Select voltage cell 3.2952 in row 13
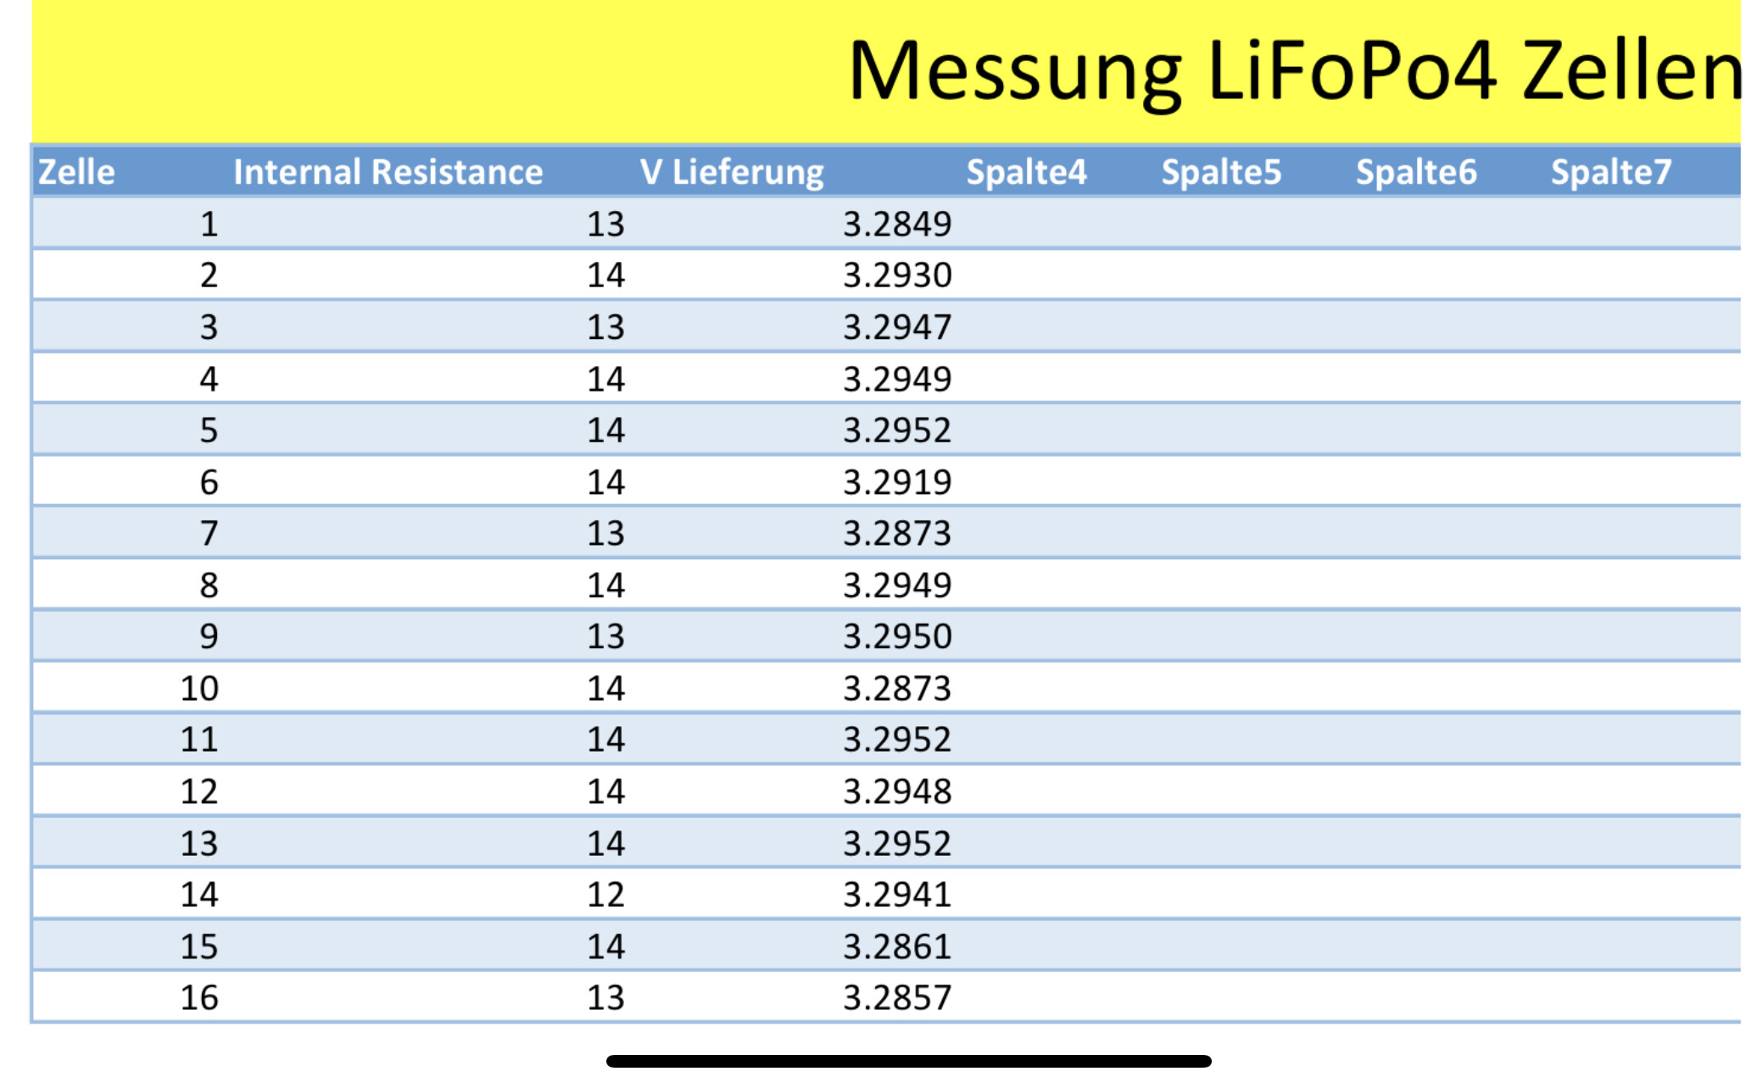Screen dimensions: 1746x1088 pos(897,843)
